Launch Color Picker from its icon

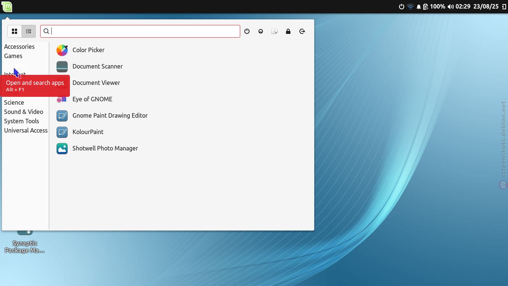coord(62,50)
